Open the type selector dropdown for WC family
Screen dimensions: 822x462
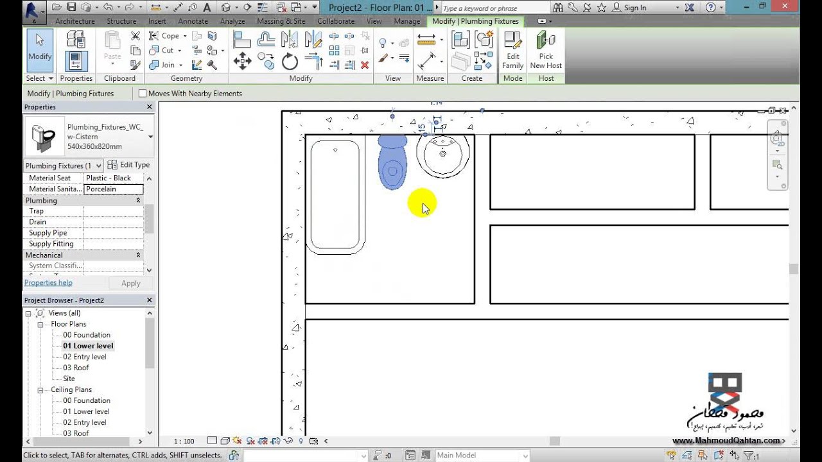tap(150, 137)
